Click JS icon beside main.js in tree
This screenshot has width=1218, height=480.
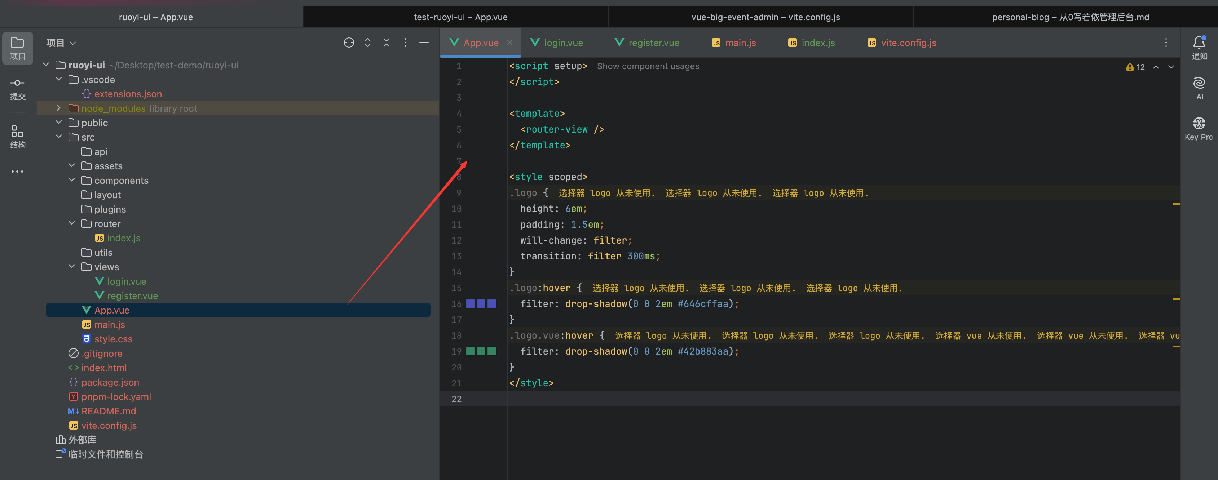tap(87, 325)
